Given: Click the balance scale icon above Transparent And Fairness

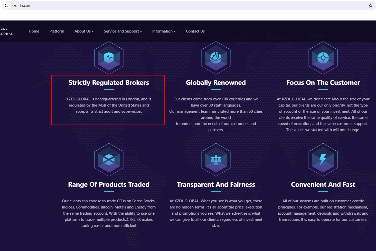Looking at the screenshot, I should 216,160.
